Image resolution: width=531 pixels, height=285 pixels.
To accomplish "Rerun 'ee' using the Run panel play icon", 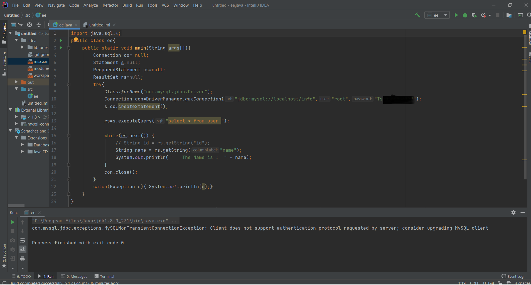I will pyautogui.click(x=13, y=222).
